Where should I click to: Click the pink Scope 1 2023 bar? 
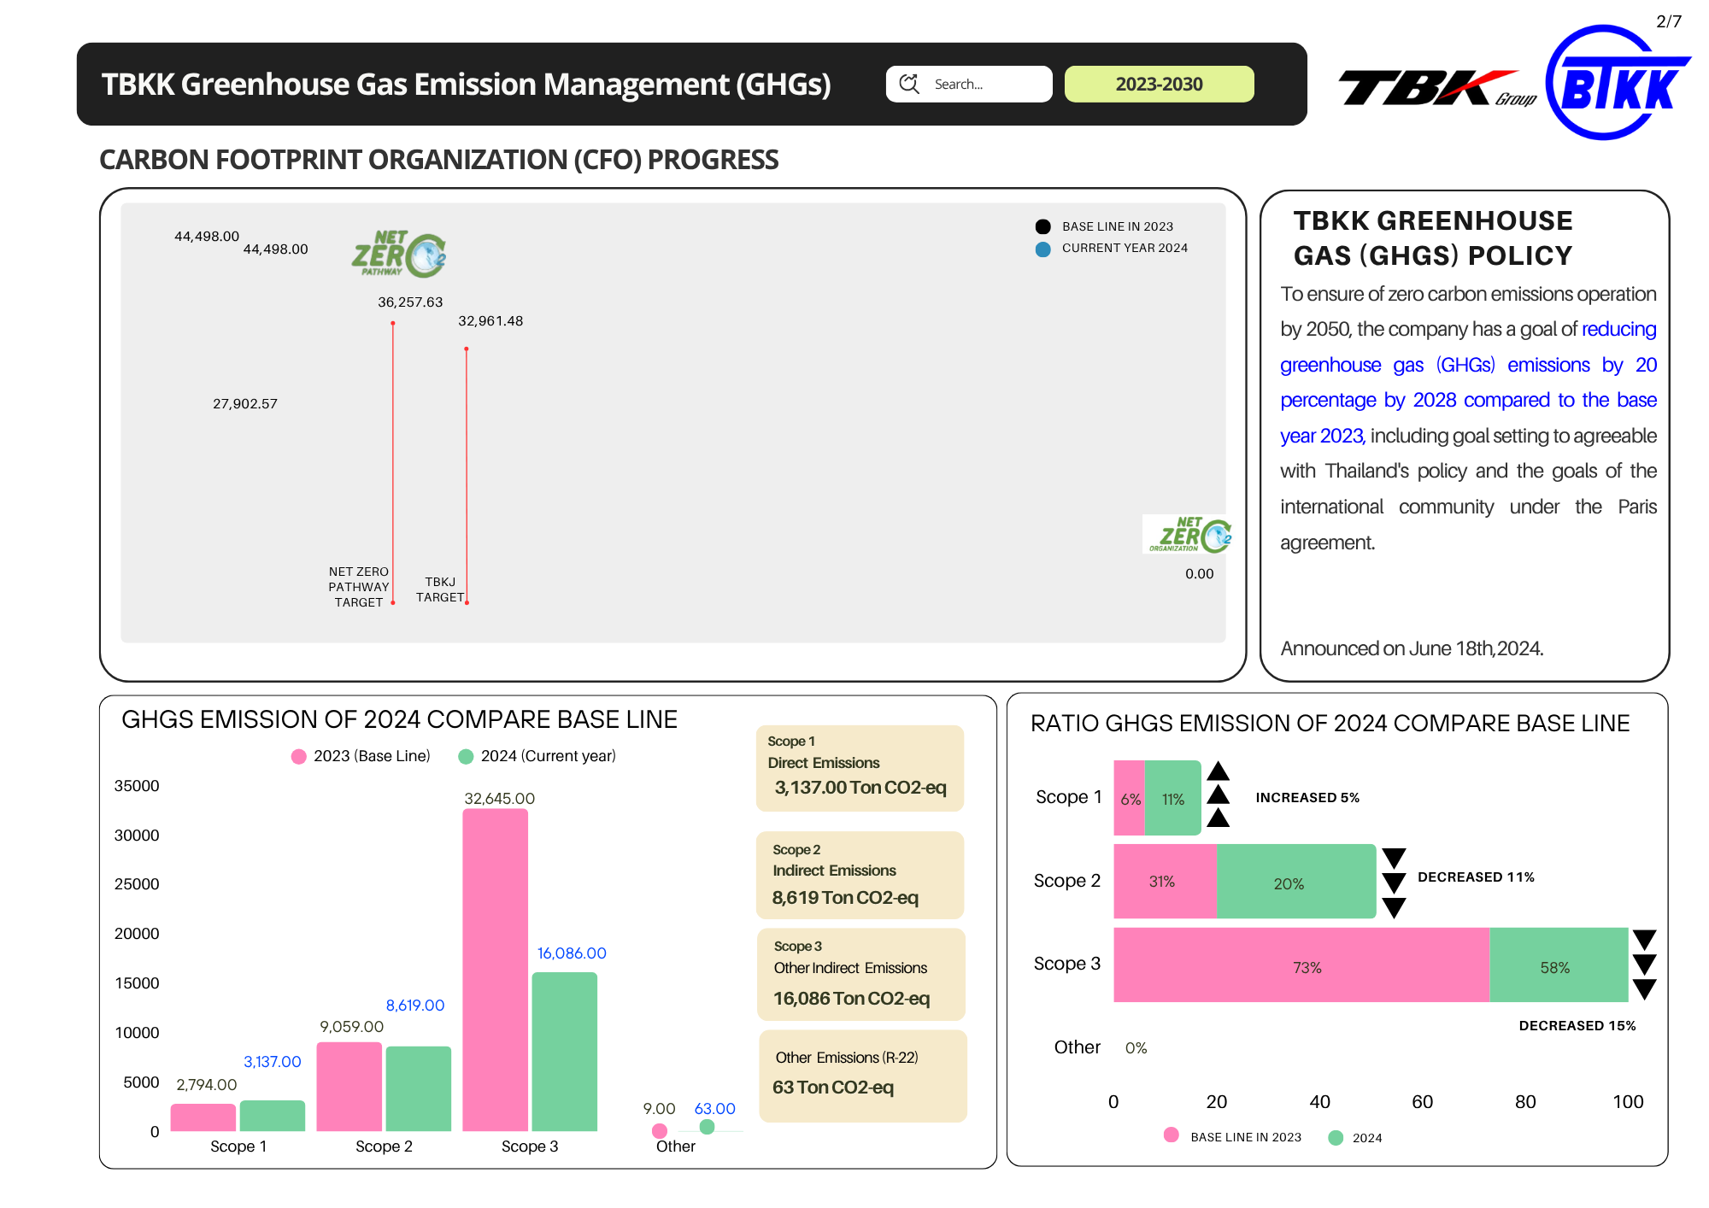click(203, 1117)
